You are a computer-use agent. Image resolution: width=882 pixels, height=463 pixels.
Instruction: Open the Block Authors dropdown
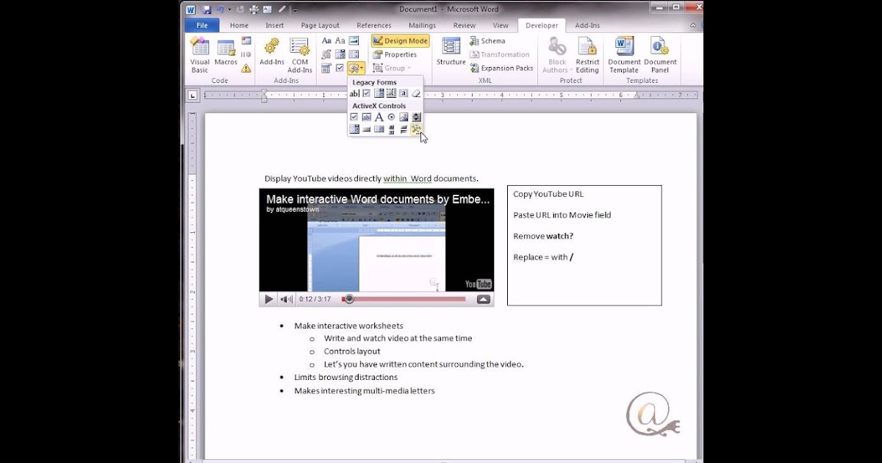tap(557, 55)
